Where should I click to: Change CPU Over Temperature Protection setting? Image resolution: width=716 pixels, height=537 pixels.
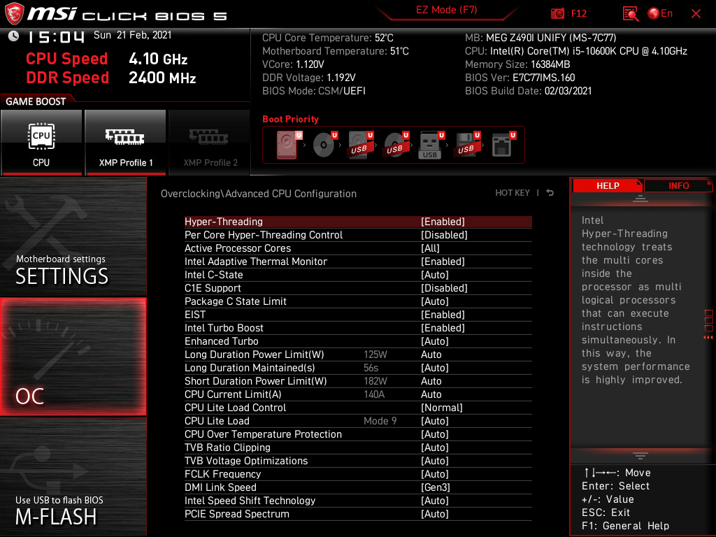[358, 434]
